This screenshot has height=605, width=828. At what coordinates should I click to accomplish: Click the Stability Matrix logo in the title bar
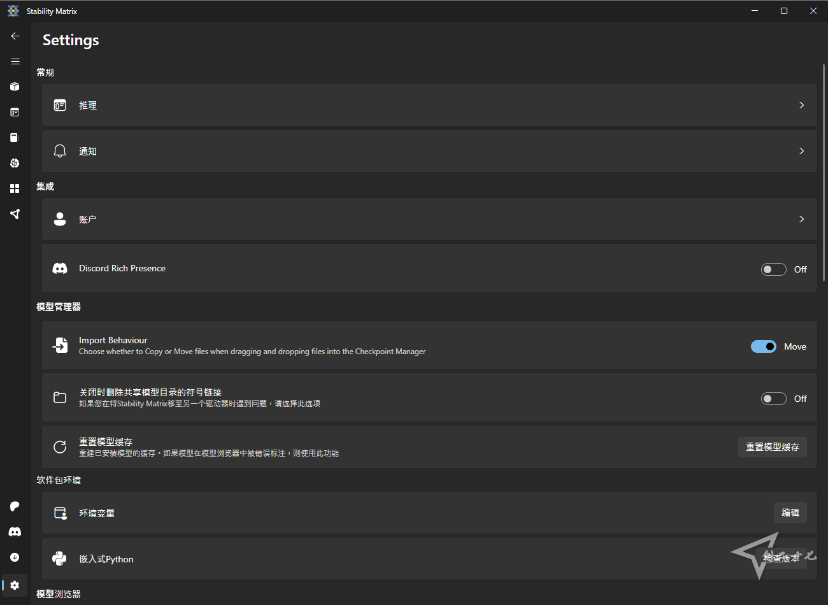pyautogui.click(x=13, y=11)
